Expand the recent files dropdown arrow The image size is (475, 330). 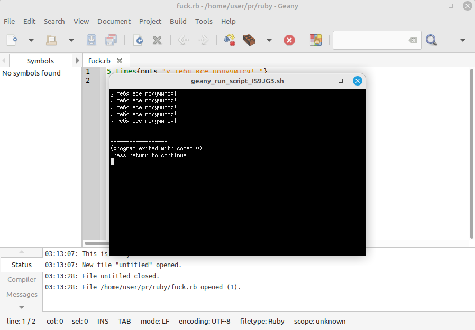71,40
